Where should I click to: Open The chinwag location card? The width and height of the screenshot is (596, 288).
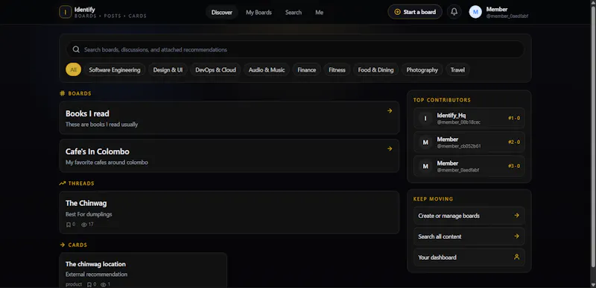(143, 270)
